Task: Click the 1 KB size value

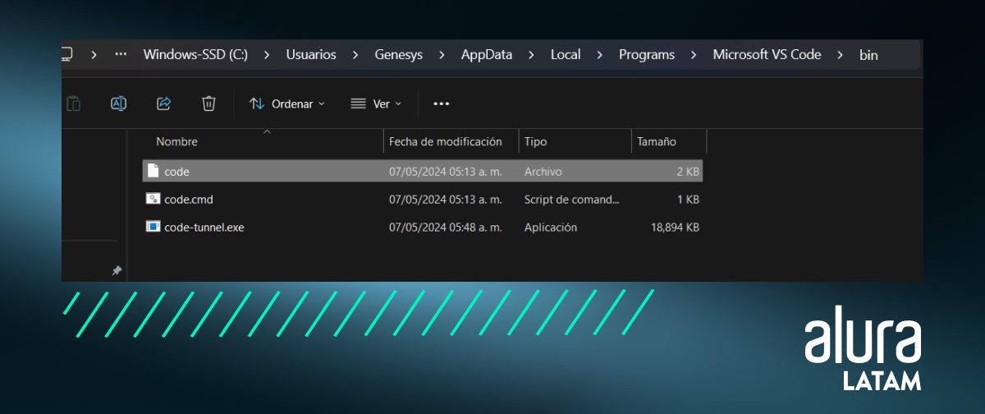Action: 688,199
